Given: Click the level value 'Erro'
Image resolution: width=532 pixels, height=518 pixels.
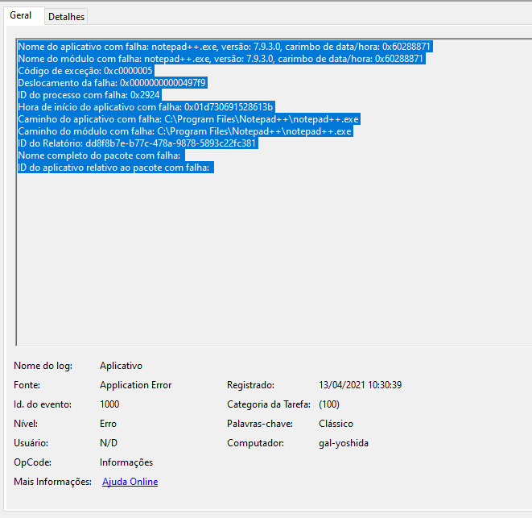Looking at the screenshot, I should point(108,424).
